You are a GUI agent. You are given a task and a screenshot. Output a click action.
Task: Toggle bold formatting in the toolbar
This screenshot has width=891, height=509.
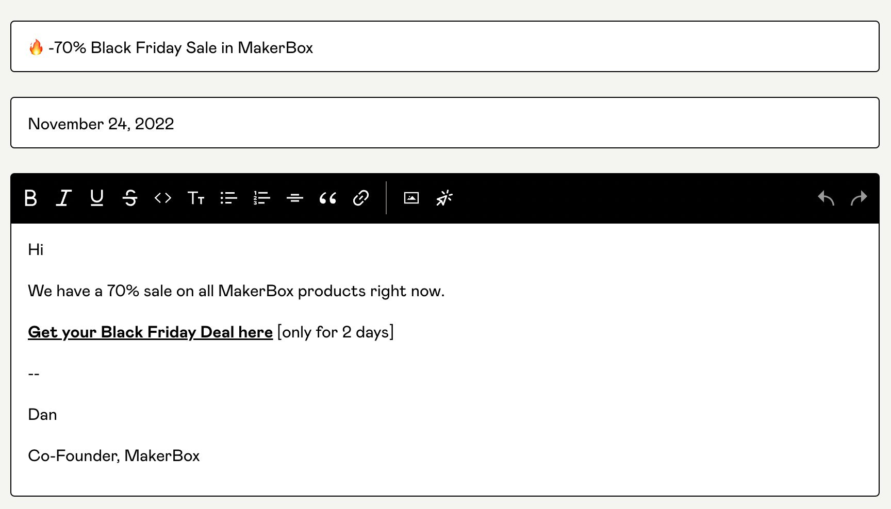31,198
